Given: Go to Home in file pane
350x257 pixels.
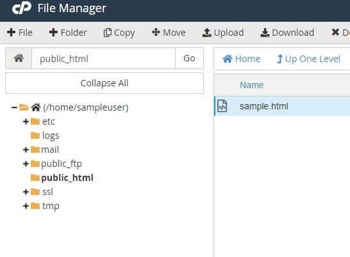Looking at the screenshot, I should (241, 59).
